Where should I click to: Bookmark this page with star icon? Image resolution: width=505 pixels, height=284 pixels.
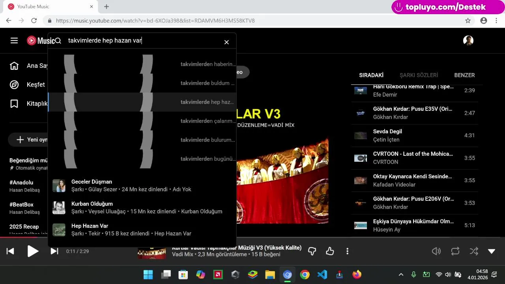coord(468,21)
